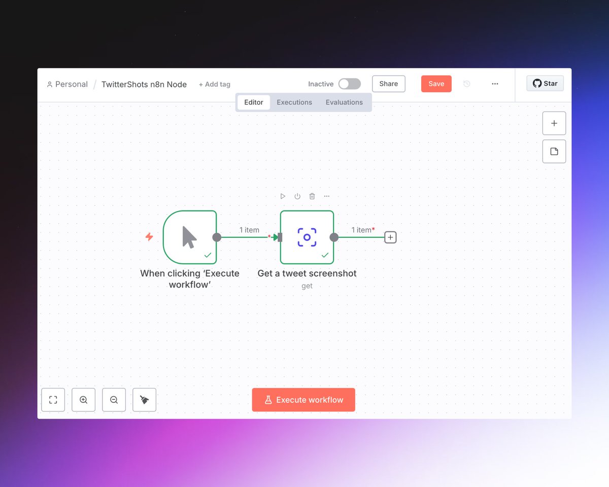The width and height of the screenshot is (609, 487).
Task: Deactivate node using the power icon
Action: point(297,196)
